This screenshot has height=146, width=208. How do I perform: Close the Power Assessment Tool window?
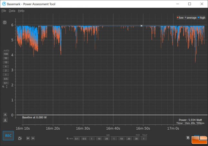point(202,4)
